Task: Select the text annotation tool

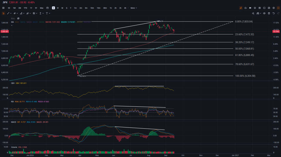Action: tap(47, 13)
